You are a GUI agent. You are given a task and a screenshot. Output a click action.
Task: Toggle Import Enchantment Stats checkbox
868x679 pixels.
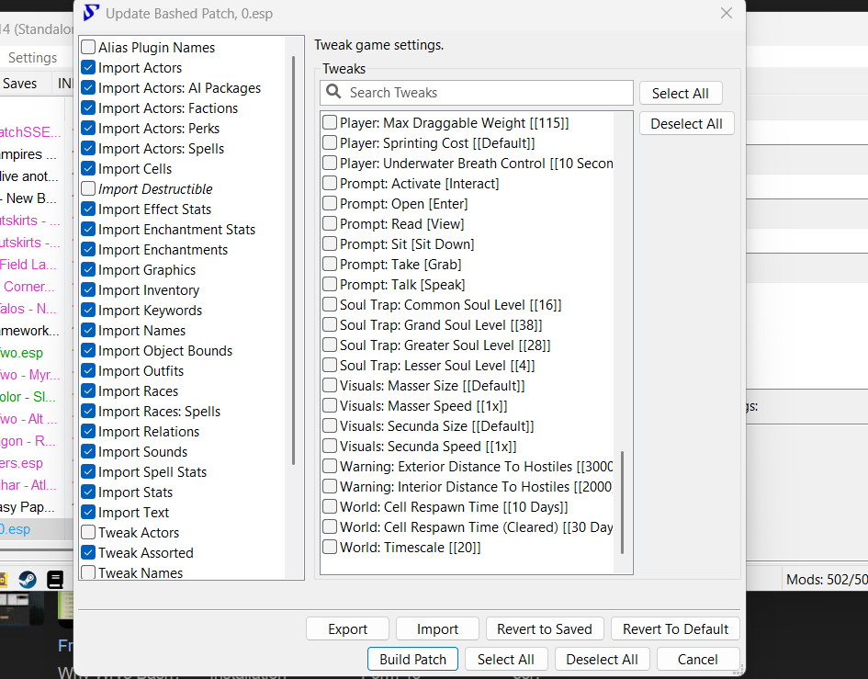pyautogui.click(x=88, y=230)
